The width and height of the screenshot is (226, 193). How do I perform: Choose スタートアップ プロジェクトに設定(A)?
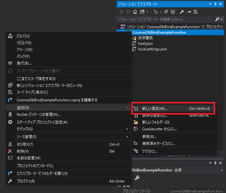tap(68, 122)
